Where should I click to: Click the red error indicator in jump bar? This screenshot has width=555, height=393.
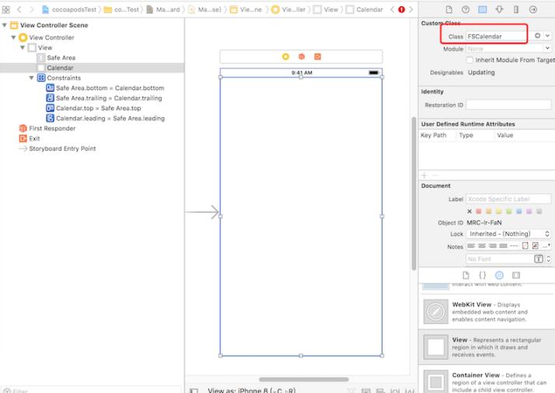point(401,9)
